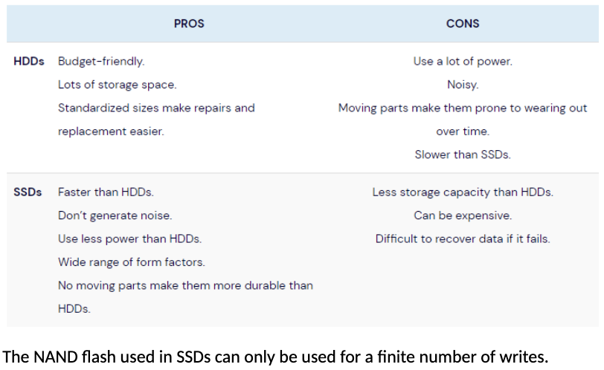Click 'Use less power than HDDs.' line
Image resolution: width=604 pixels, height=370 pixels.
(129, 239)
